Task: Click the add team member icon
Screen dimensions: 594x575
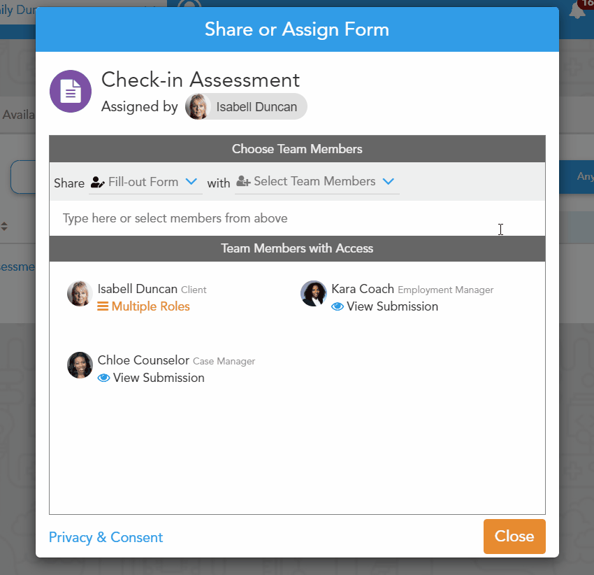Action: (x=243, y=182)
